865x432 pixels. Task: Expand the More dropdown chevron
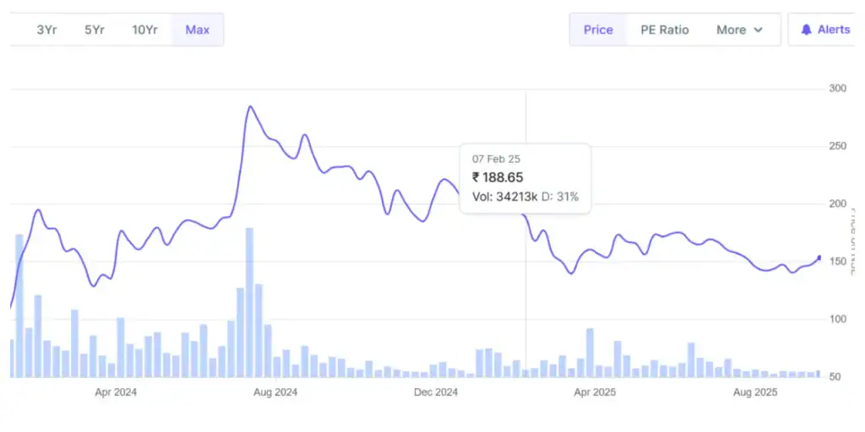pos(758,30)
